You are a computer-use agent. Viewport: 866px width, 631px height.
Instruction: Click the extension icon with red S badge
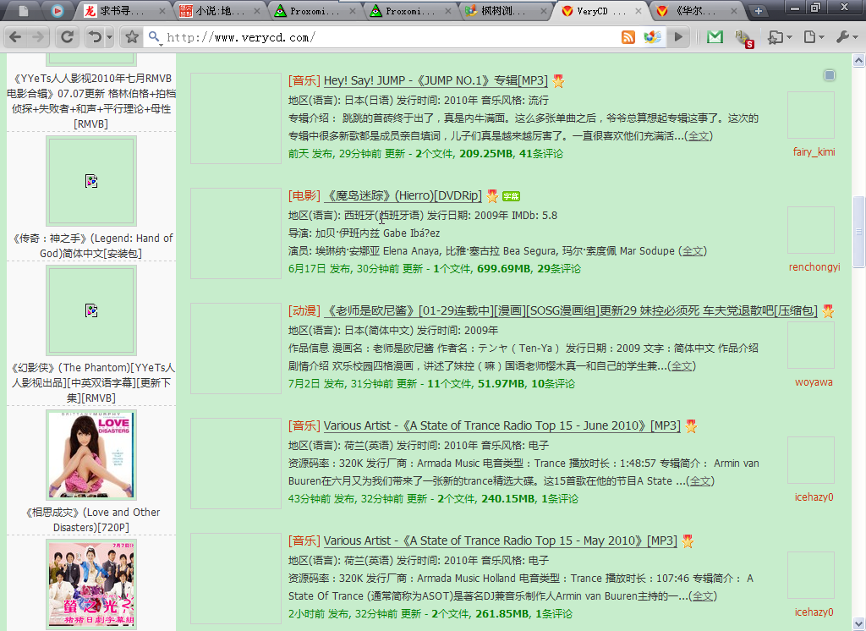click(x=744, y=38)
